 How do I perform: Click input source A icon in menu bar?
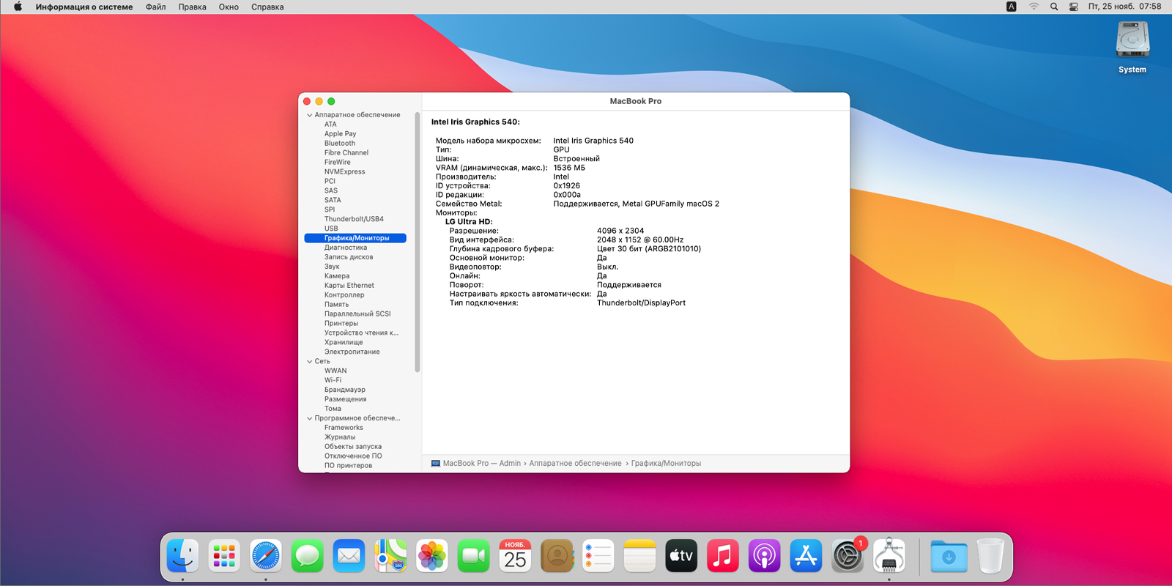click(1012, 7)
